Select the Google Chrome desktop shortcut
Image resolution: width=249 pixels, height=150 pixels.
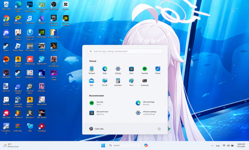point(6,20)
